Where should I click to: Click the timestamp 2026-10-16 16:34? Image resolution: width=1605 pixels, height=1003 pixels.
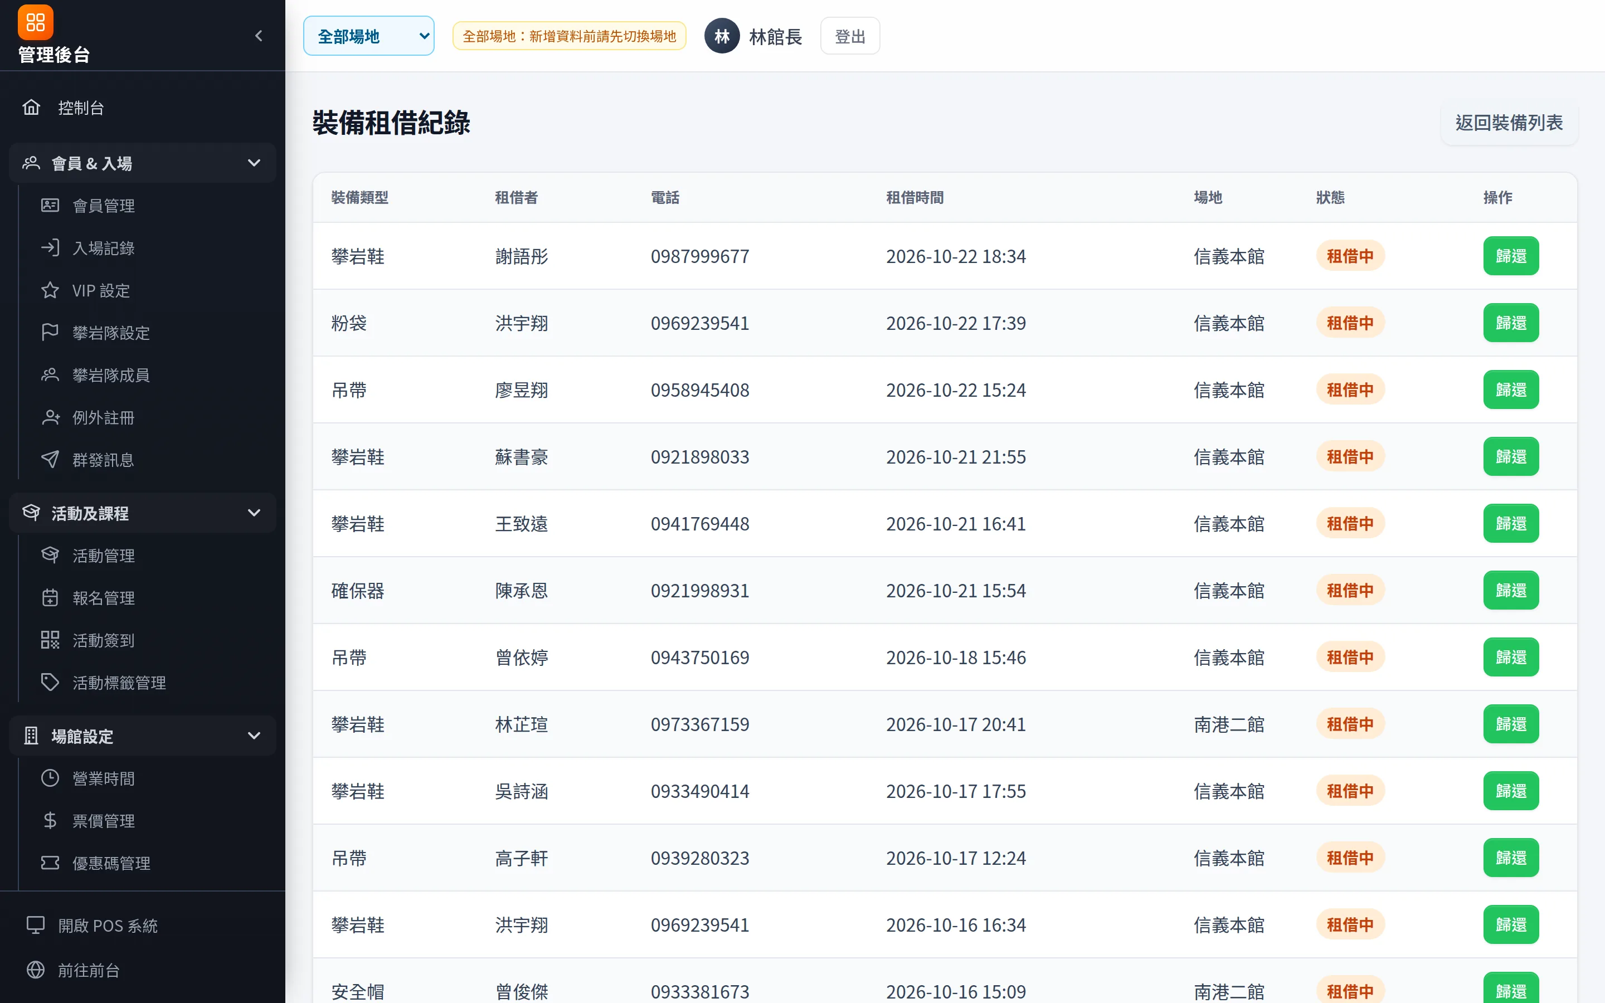[x=956, y=925]
